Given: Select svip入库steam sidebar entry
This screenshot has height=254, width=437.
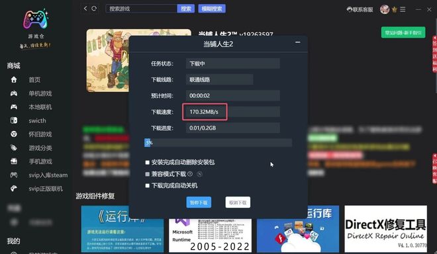Looking at the screenshot, I should pyautogui.click(x=48, y=175).
